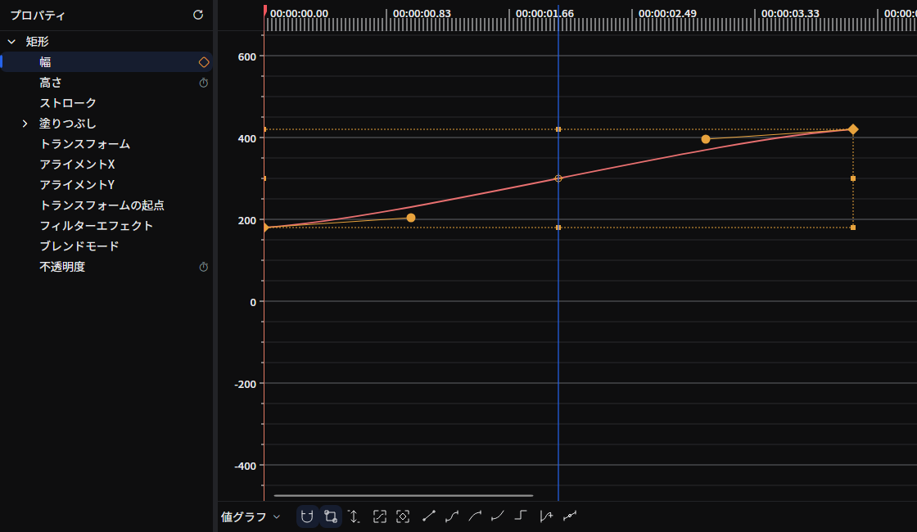Screen dimensions: 917x532
Task: Set linear keyframe interpolation icon
Action: tap(429, 516)
